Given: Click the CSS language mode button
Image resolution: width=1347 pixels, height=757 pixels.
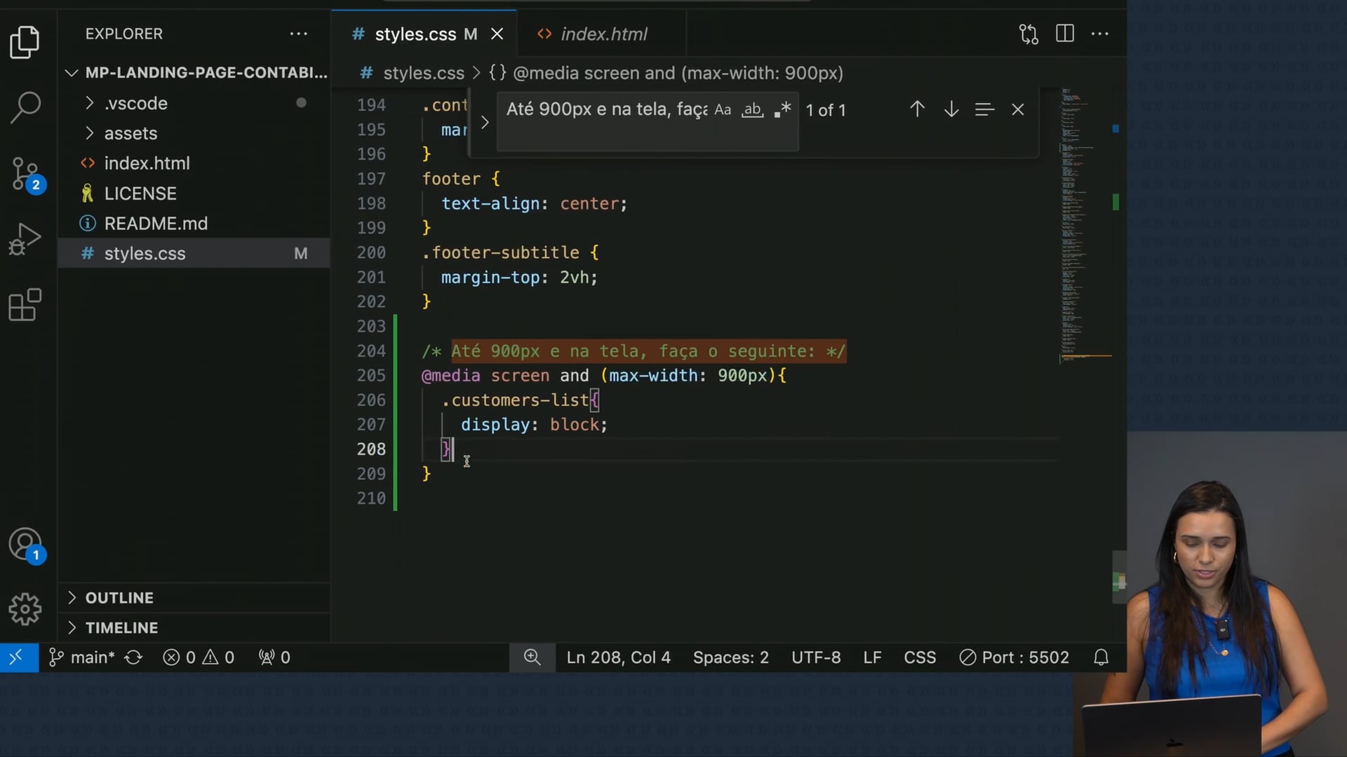Looking at the screenshot, I should tap(919, 657).
